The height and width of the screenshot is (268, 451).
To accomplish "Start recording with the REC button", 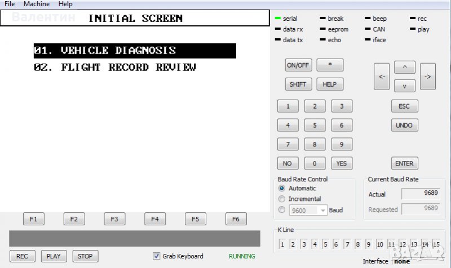I will tap(22, 256).
